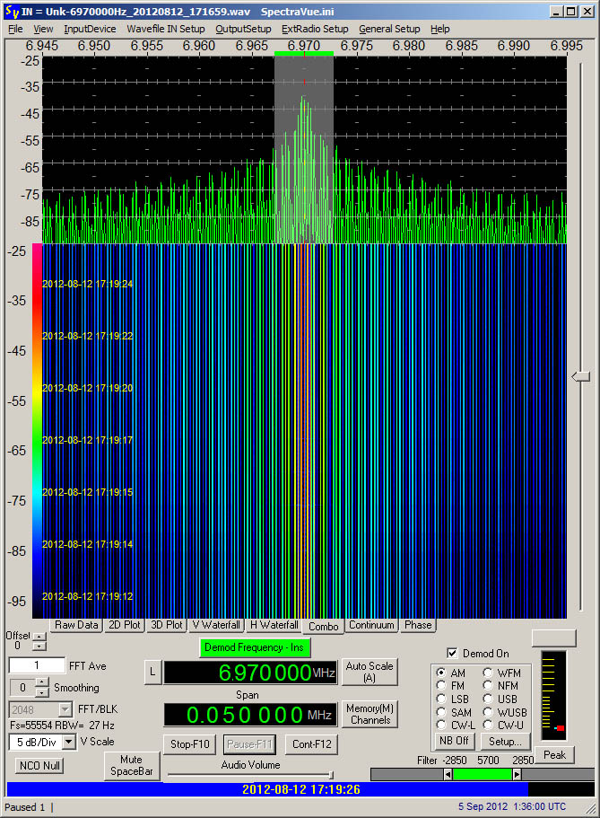
Task: Switch to Continuum tab
Action: click(371, 625)
